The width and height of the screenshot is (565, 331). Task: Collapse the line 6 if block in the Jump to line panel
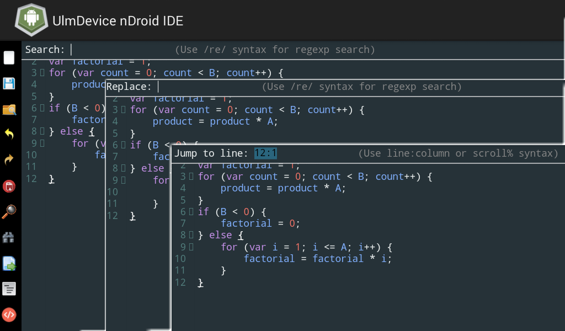coord(191,211)
